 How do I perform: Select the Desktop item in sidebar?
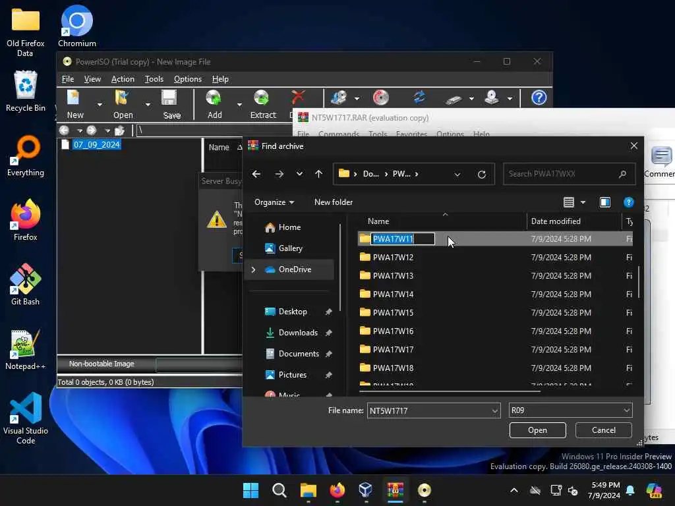point(293,312)
